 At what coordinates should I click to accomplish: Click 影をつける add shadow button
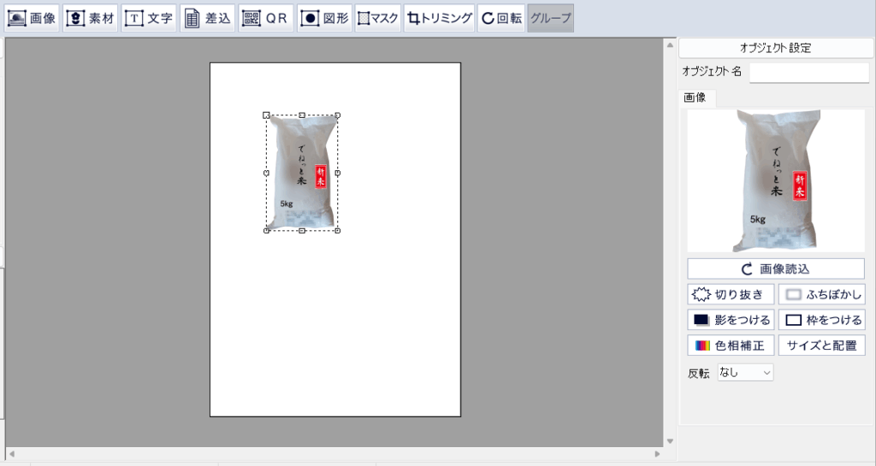coord(731,321)
